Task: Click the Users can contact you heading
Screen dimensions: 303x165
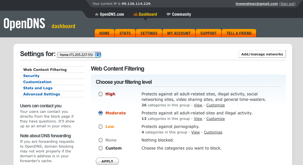Action: pos(41,106)
